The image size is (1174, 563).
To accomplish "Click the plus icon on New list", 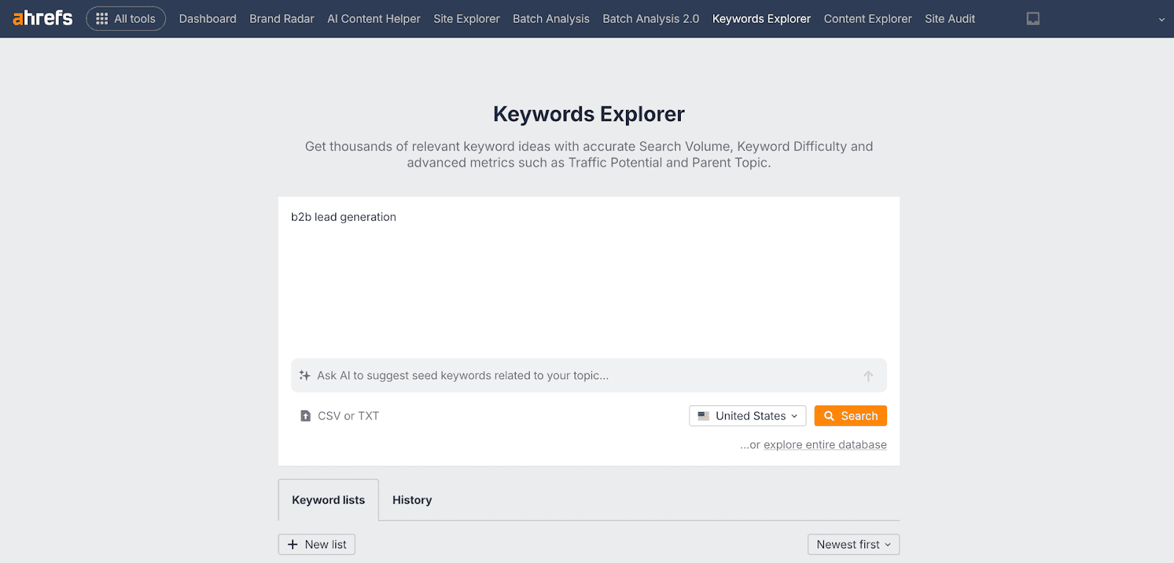I will coord(293,545).
